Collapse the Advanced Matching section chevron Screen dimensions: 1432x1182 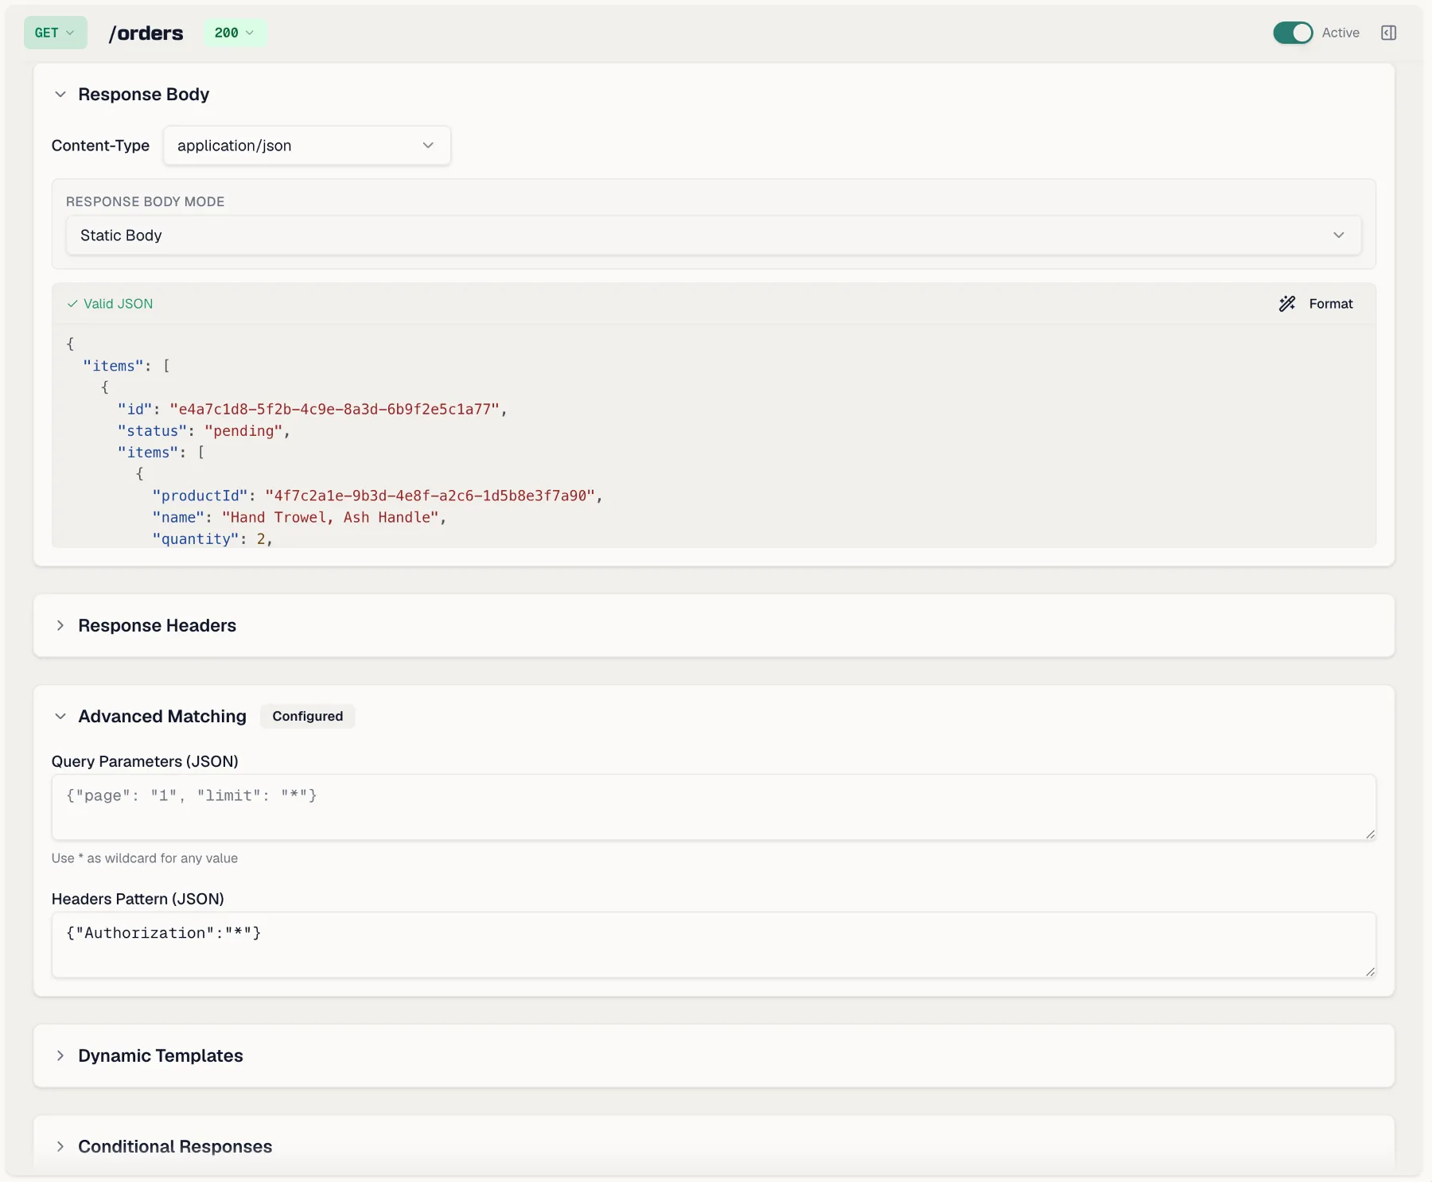coord(60,717)
